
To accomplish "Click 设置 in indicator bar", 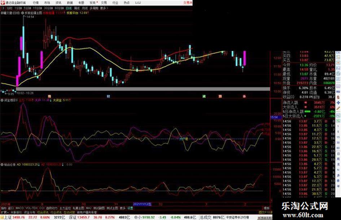I will (130, 208).
